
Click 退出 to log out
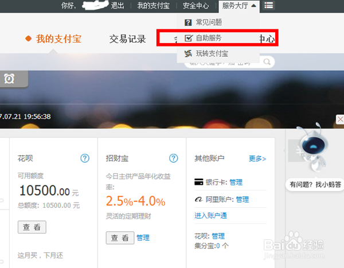[x=118, y=6]
